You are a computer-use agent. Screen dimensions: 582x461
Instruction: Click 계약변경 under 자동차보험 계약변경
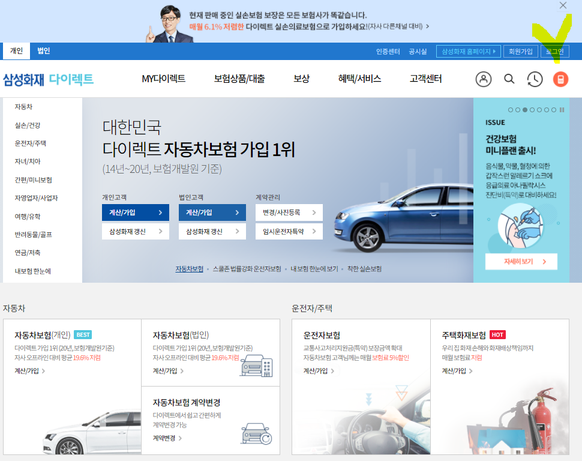point(167,438)
